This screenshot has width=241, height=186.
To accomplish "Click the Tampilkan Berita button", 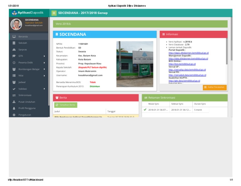I will (x=66, y=105).
